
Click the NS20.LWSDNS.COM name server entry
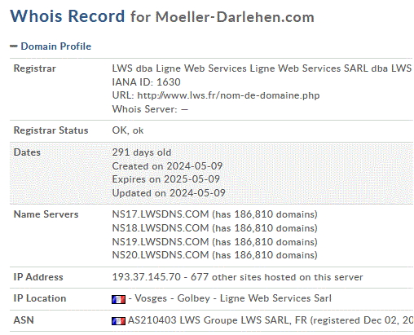coord(161,255)
